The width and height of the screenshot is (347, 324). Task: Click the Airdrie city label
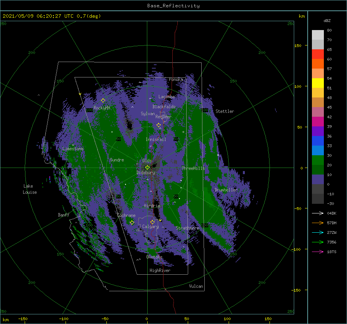[x=152, y=206]
